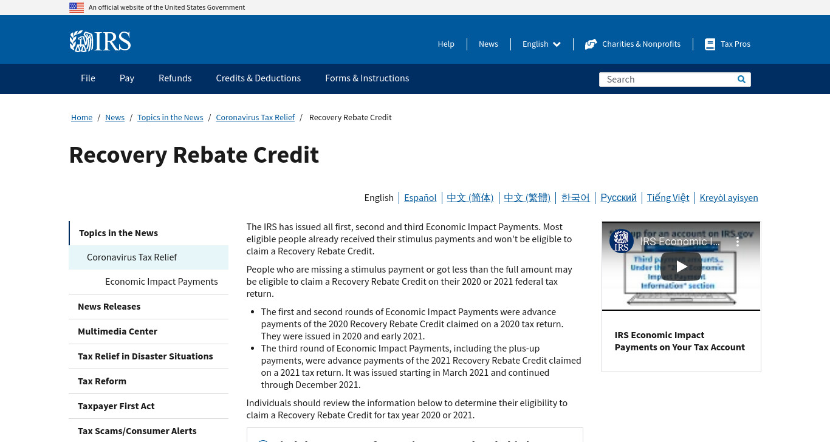Switch page language to Español

(420, 198)
